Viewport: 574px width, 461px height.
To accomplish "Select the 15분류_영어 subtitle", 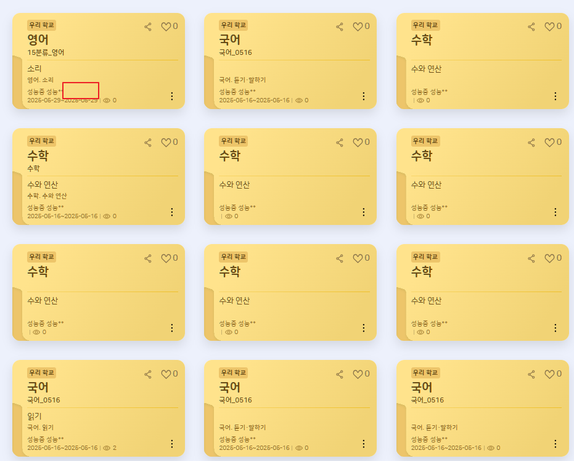I will tap(46, 52).
